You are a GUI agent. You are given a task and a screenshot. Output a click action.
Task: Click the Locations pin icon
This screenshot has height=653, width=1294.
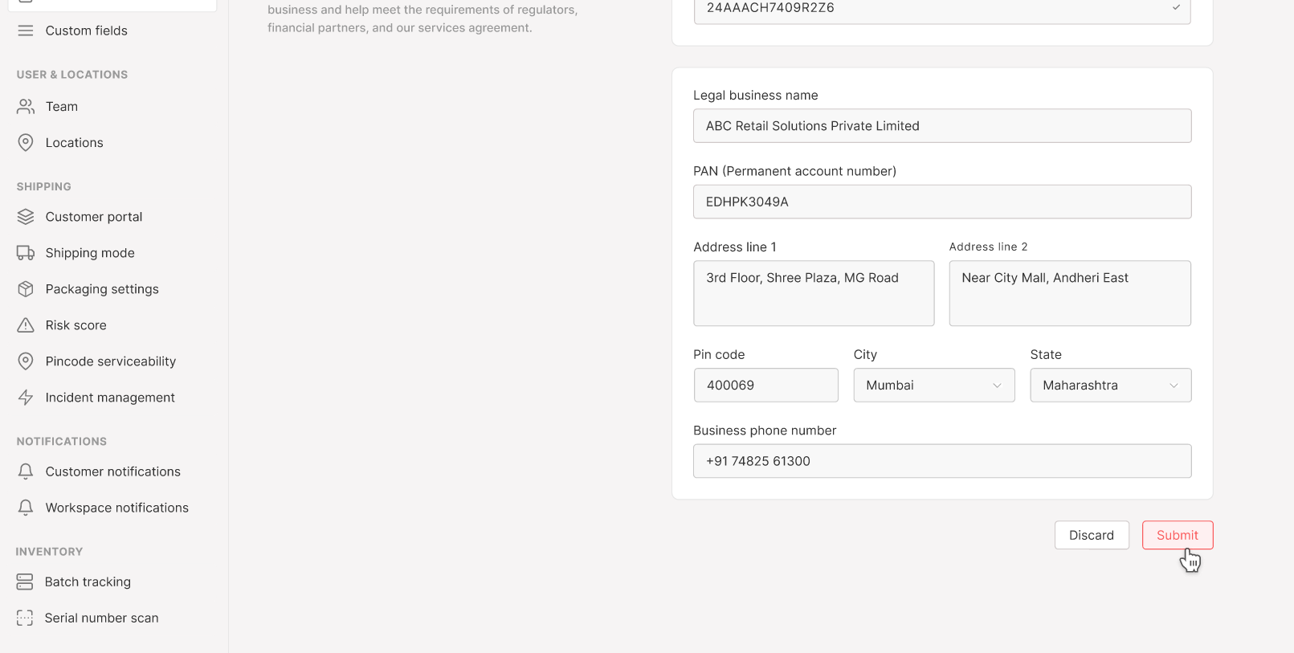click(x=26, y=142)
